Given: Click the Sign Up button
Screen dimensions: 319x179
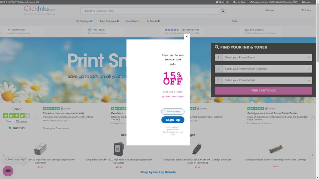Looking at the screenshot, I should coord(173,120).
